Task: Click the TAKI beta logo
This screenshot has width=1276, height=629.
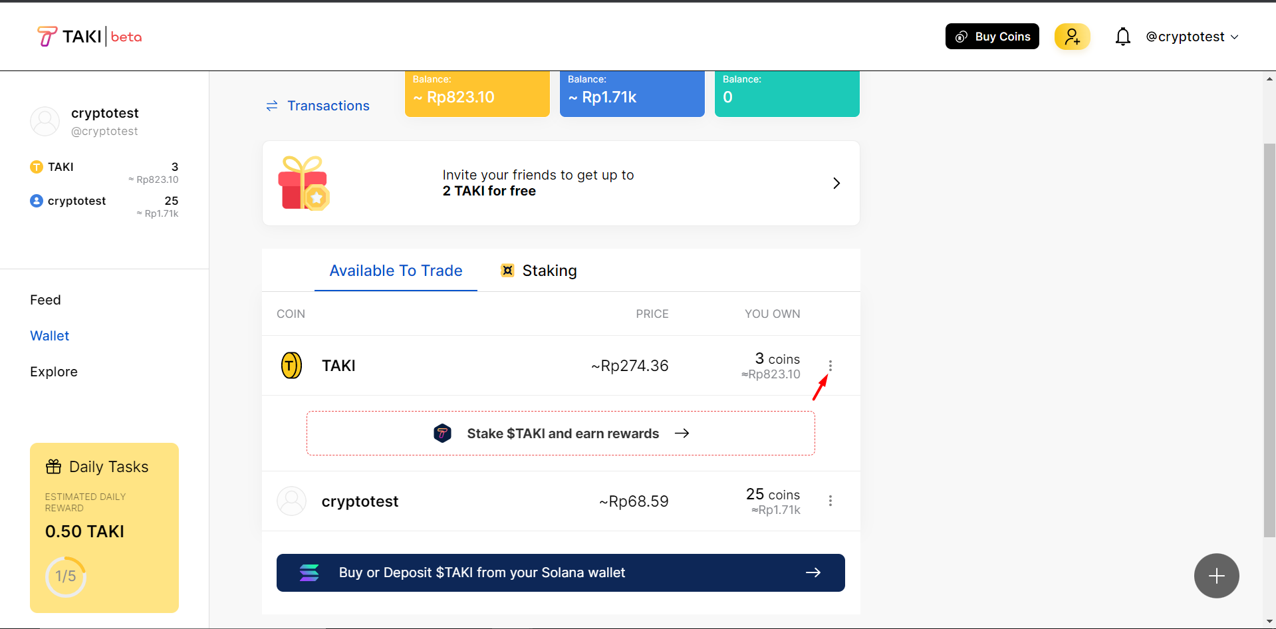Action: tap(89, 37)
